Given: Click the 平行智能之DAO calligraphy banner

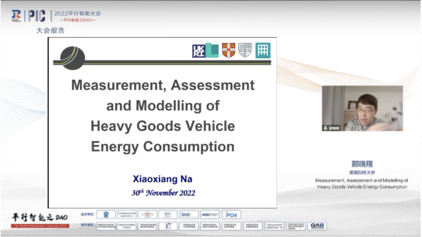Looking at the screenshot, I should (x=39, y=217).
